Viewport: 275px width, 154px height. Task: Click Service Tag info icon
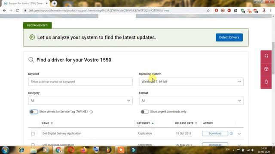pyautogui.click(x=91, y=112)
